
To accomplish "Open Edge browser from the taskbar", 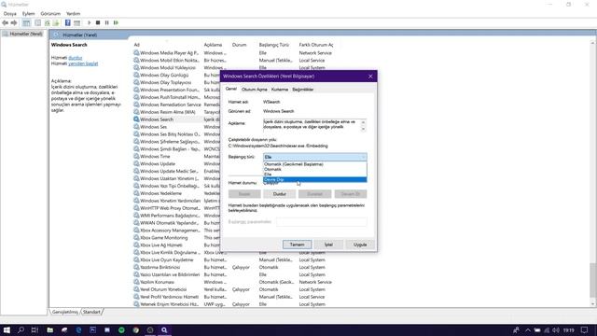I will 78,329.
